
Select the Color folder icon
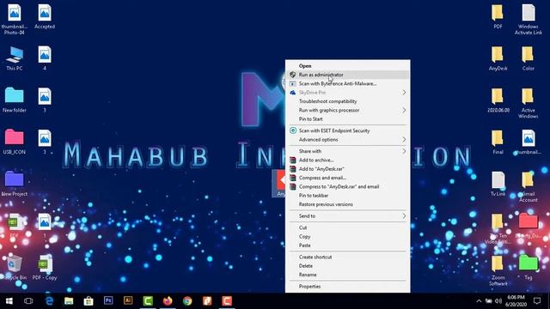[x=529, y=59]
